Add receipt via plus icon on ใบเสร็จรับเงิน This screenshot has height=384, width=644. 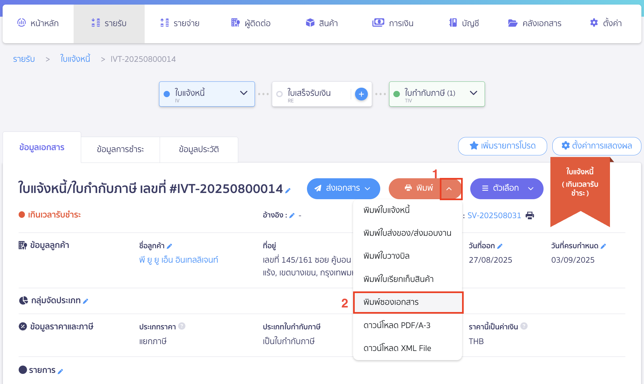[x=361, y=94]
